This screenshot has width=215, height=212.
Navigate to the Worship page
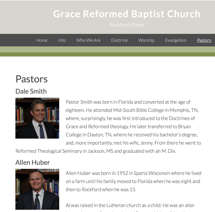point(146,40)
